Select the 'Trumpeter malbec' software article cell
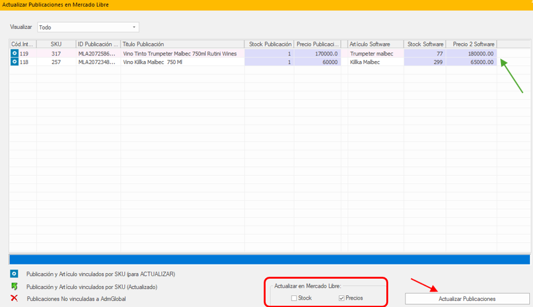533x307 pixels. pos(376,54)
